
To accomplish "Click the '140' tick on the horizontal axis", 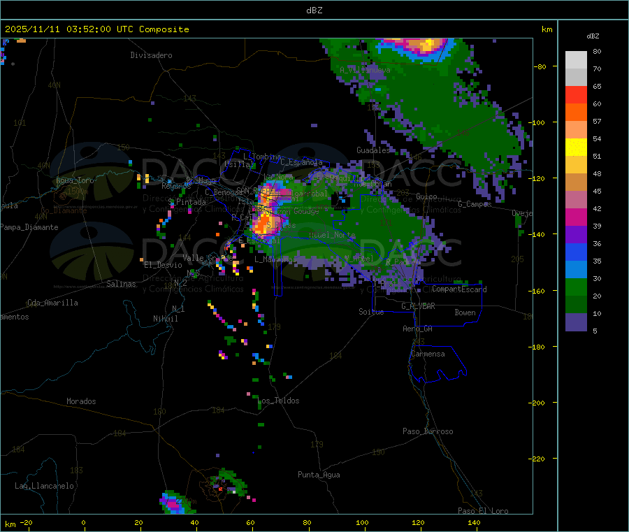I will click(474, 522).
